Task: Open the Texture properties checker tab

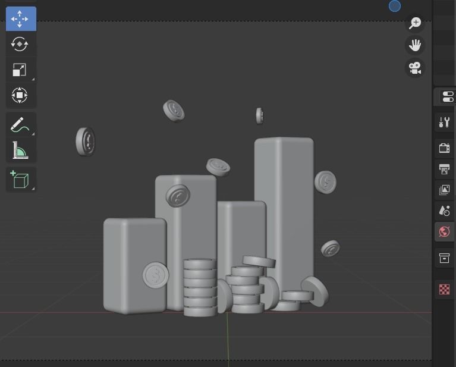Action: (x=444, y=290)
